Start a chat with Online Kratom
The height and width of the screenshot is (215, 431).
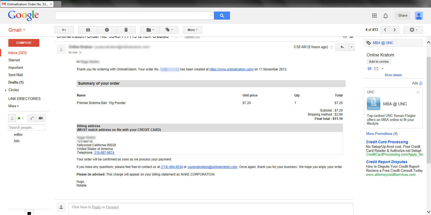pos(370,69)
